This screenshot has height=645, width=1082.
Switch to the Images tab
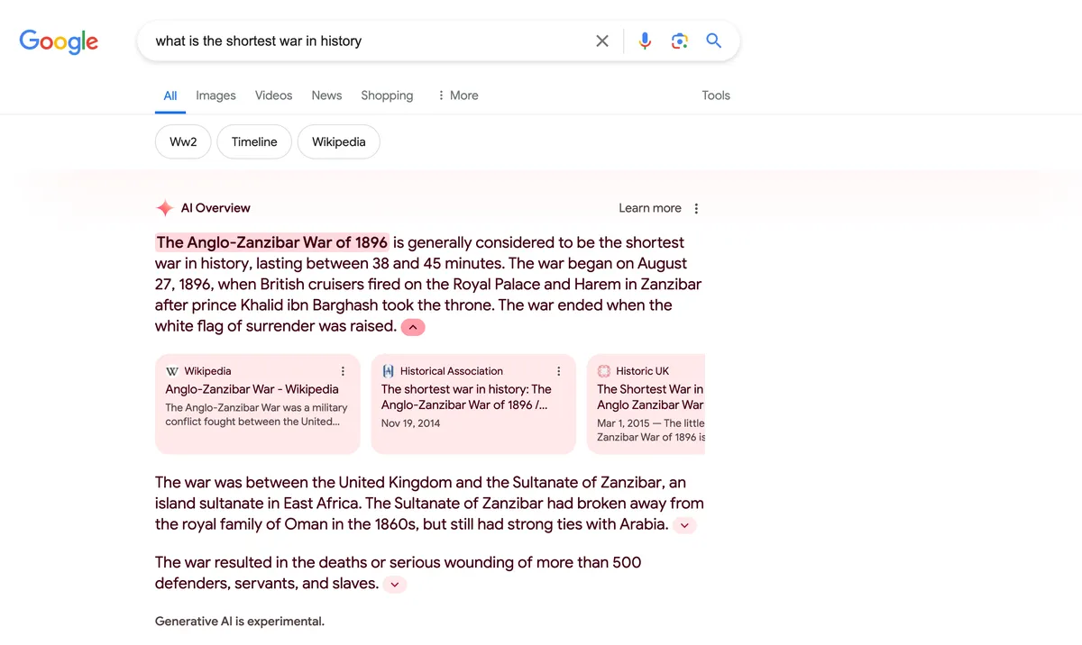coord(215,95)
